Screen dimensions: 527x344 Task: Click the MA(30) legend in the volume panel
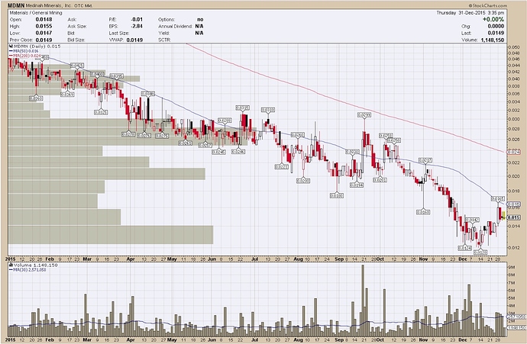pos(27,269)
